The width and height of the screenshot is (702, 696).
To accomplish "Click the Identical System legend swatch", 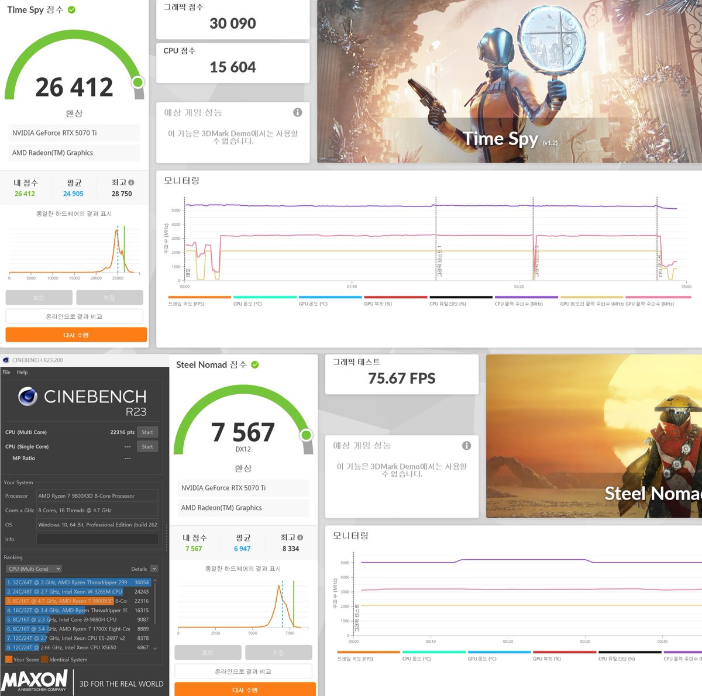I will (44, 660).
